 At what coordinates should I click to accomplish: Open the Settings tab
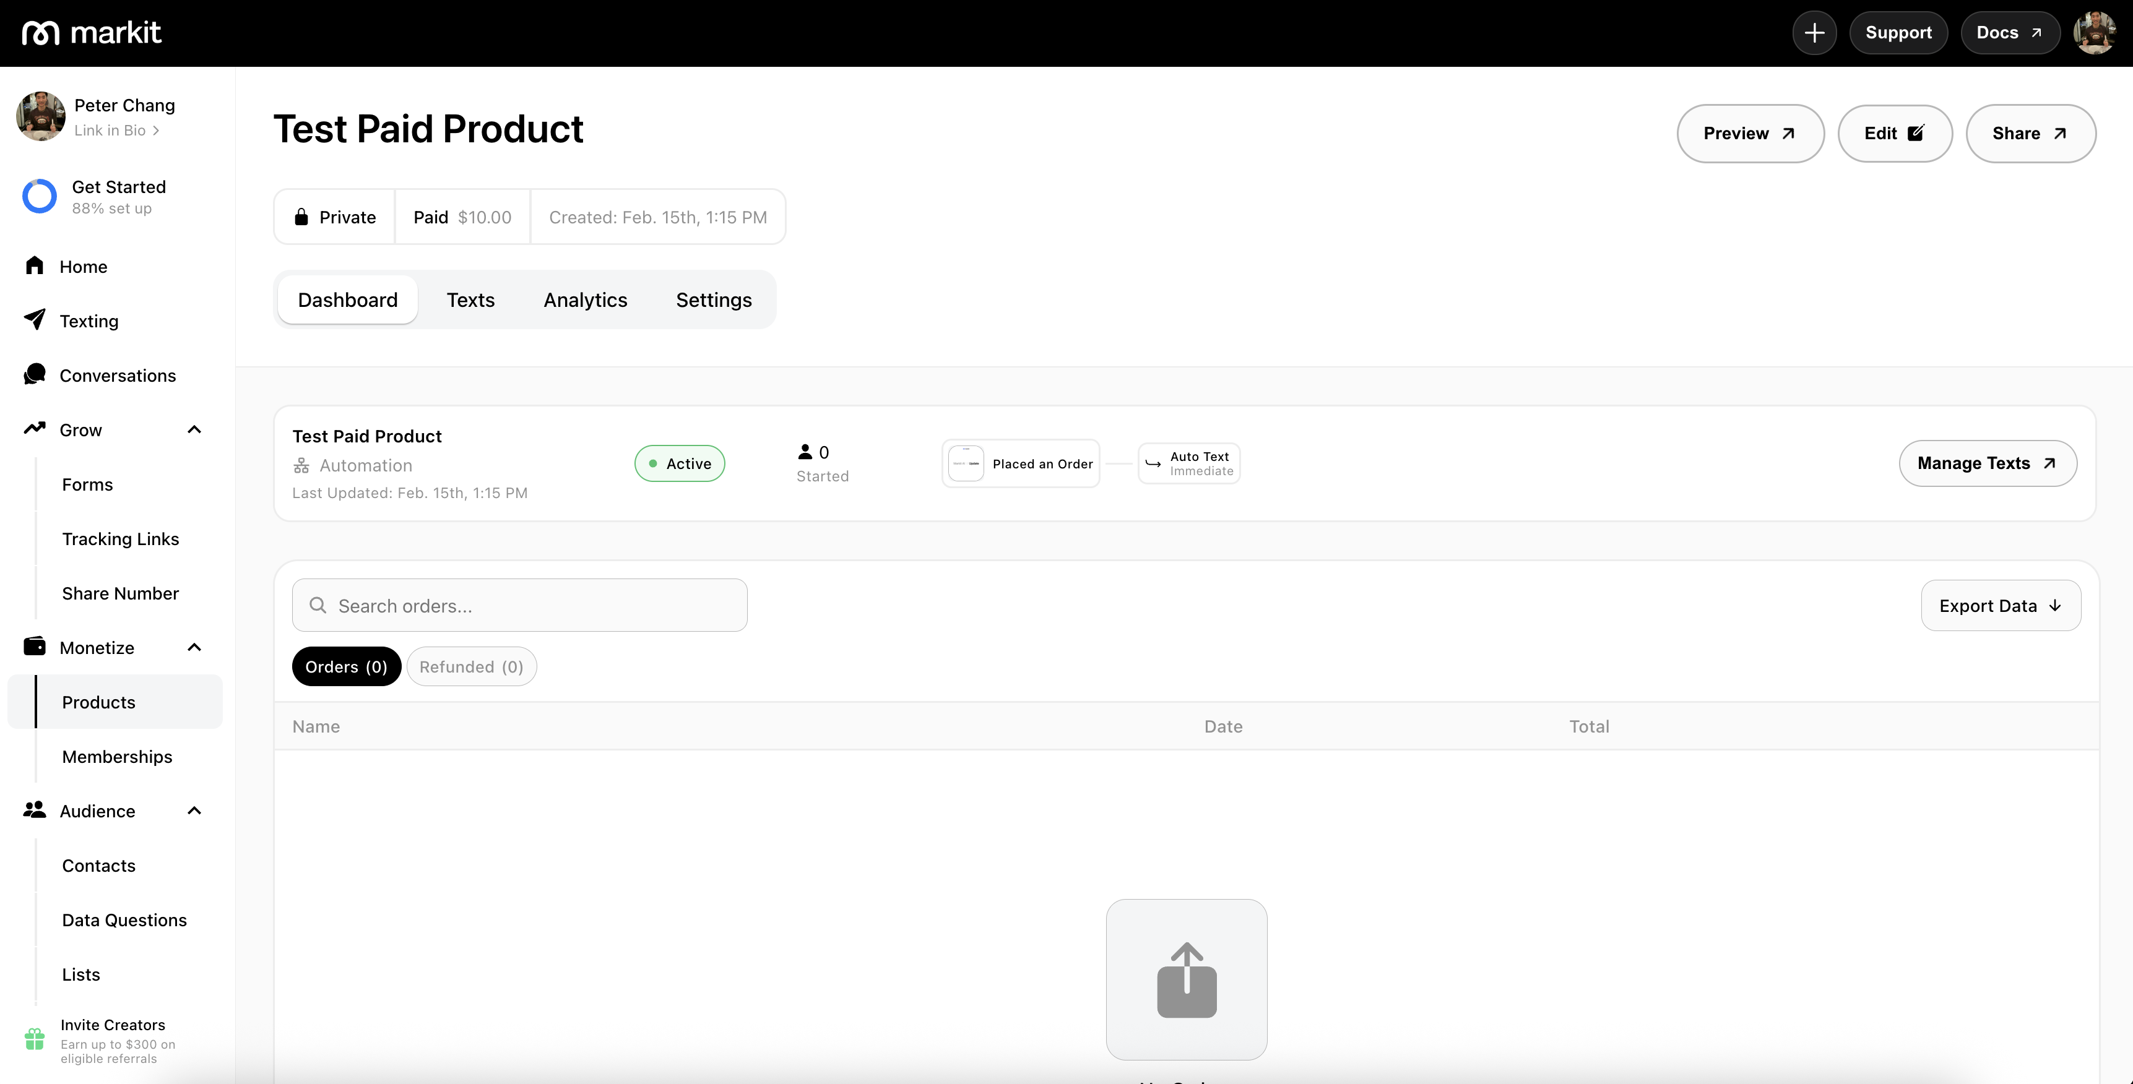713,299
